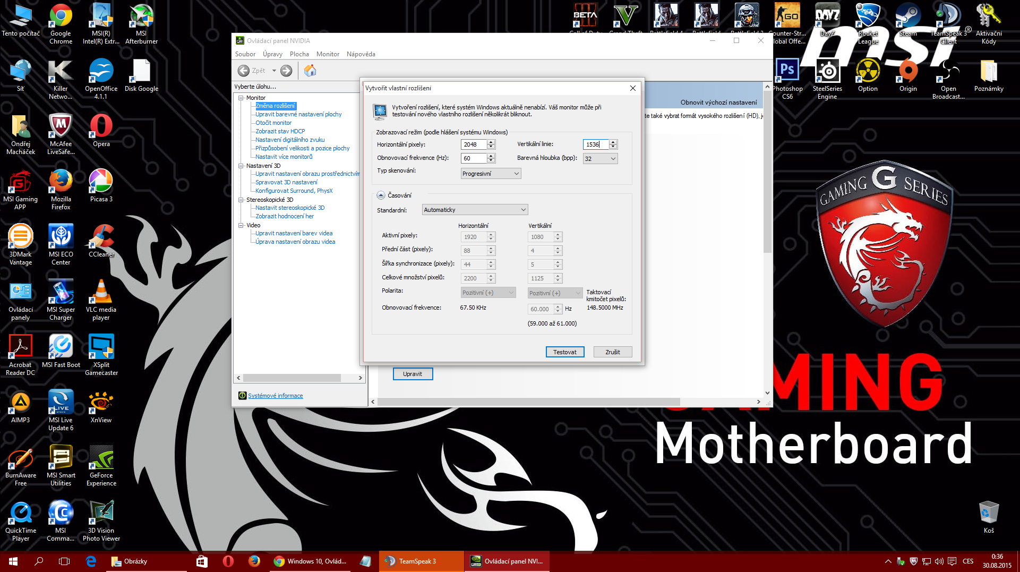Click the NVIDIA home toolbar icon
This screenshot has height=572, width=1020.
pyautogui.click(x=310, y=71)
